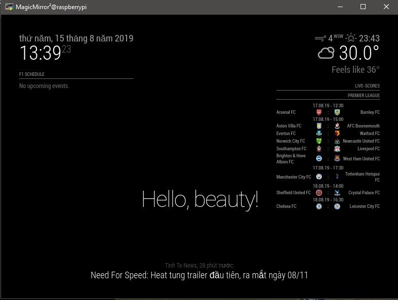Maximize the MagicMirror window

[x=363, y=7]
